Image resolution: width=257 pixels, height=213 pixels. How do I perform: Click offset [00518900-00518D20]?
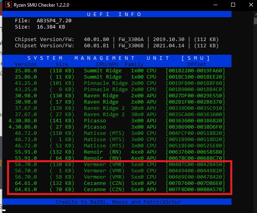(195, 140)
